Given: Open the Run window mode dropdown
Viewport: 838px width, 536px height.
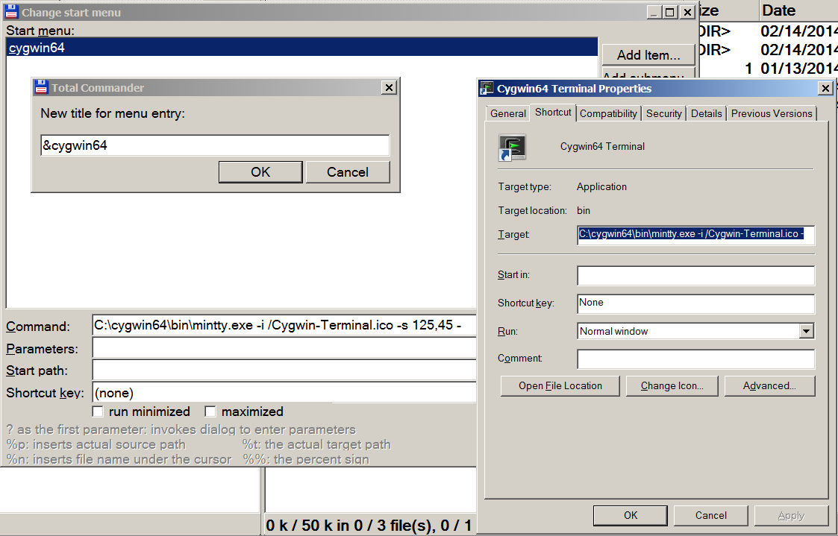Looking at the screenshot, I should pos(807,331).
